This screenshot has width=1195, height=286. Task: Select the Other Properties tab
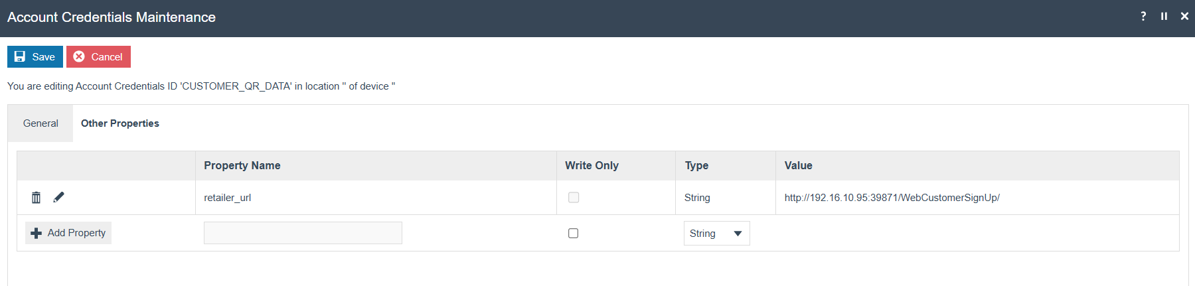click(x=120, y=123)
